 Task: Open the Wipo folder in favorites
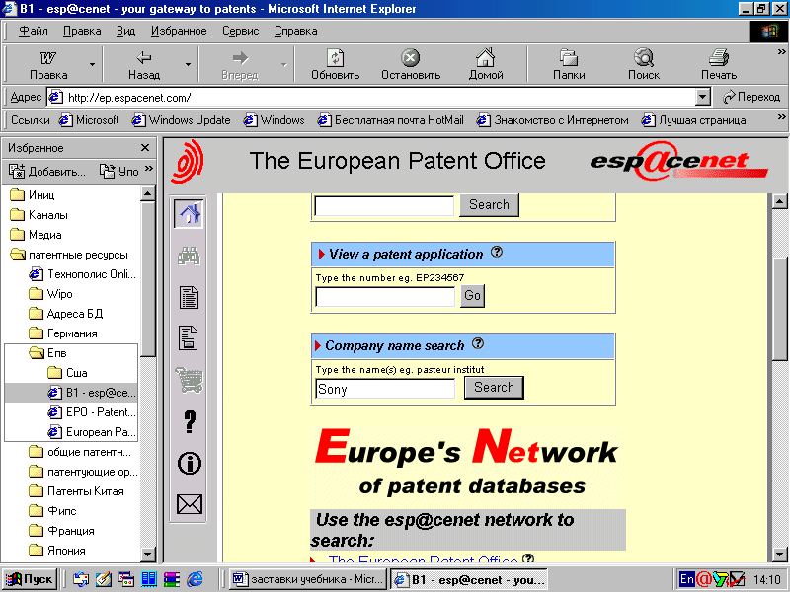click(x=51, y=294)
